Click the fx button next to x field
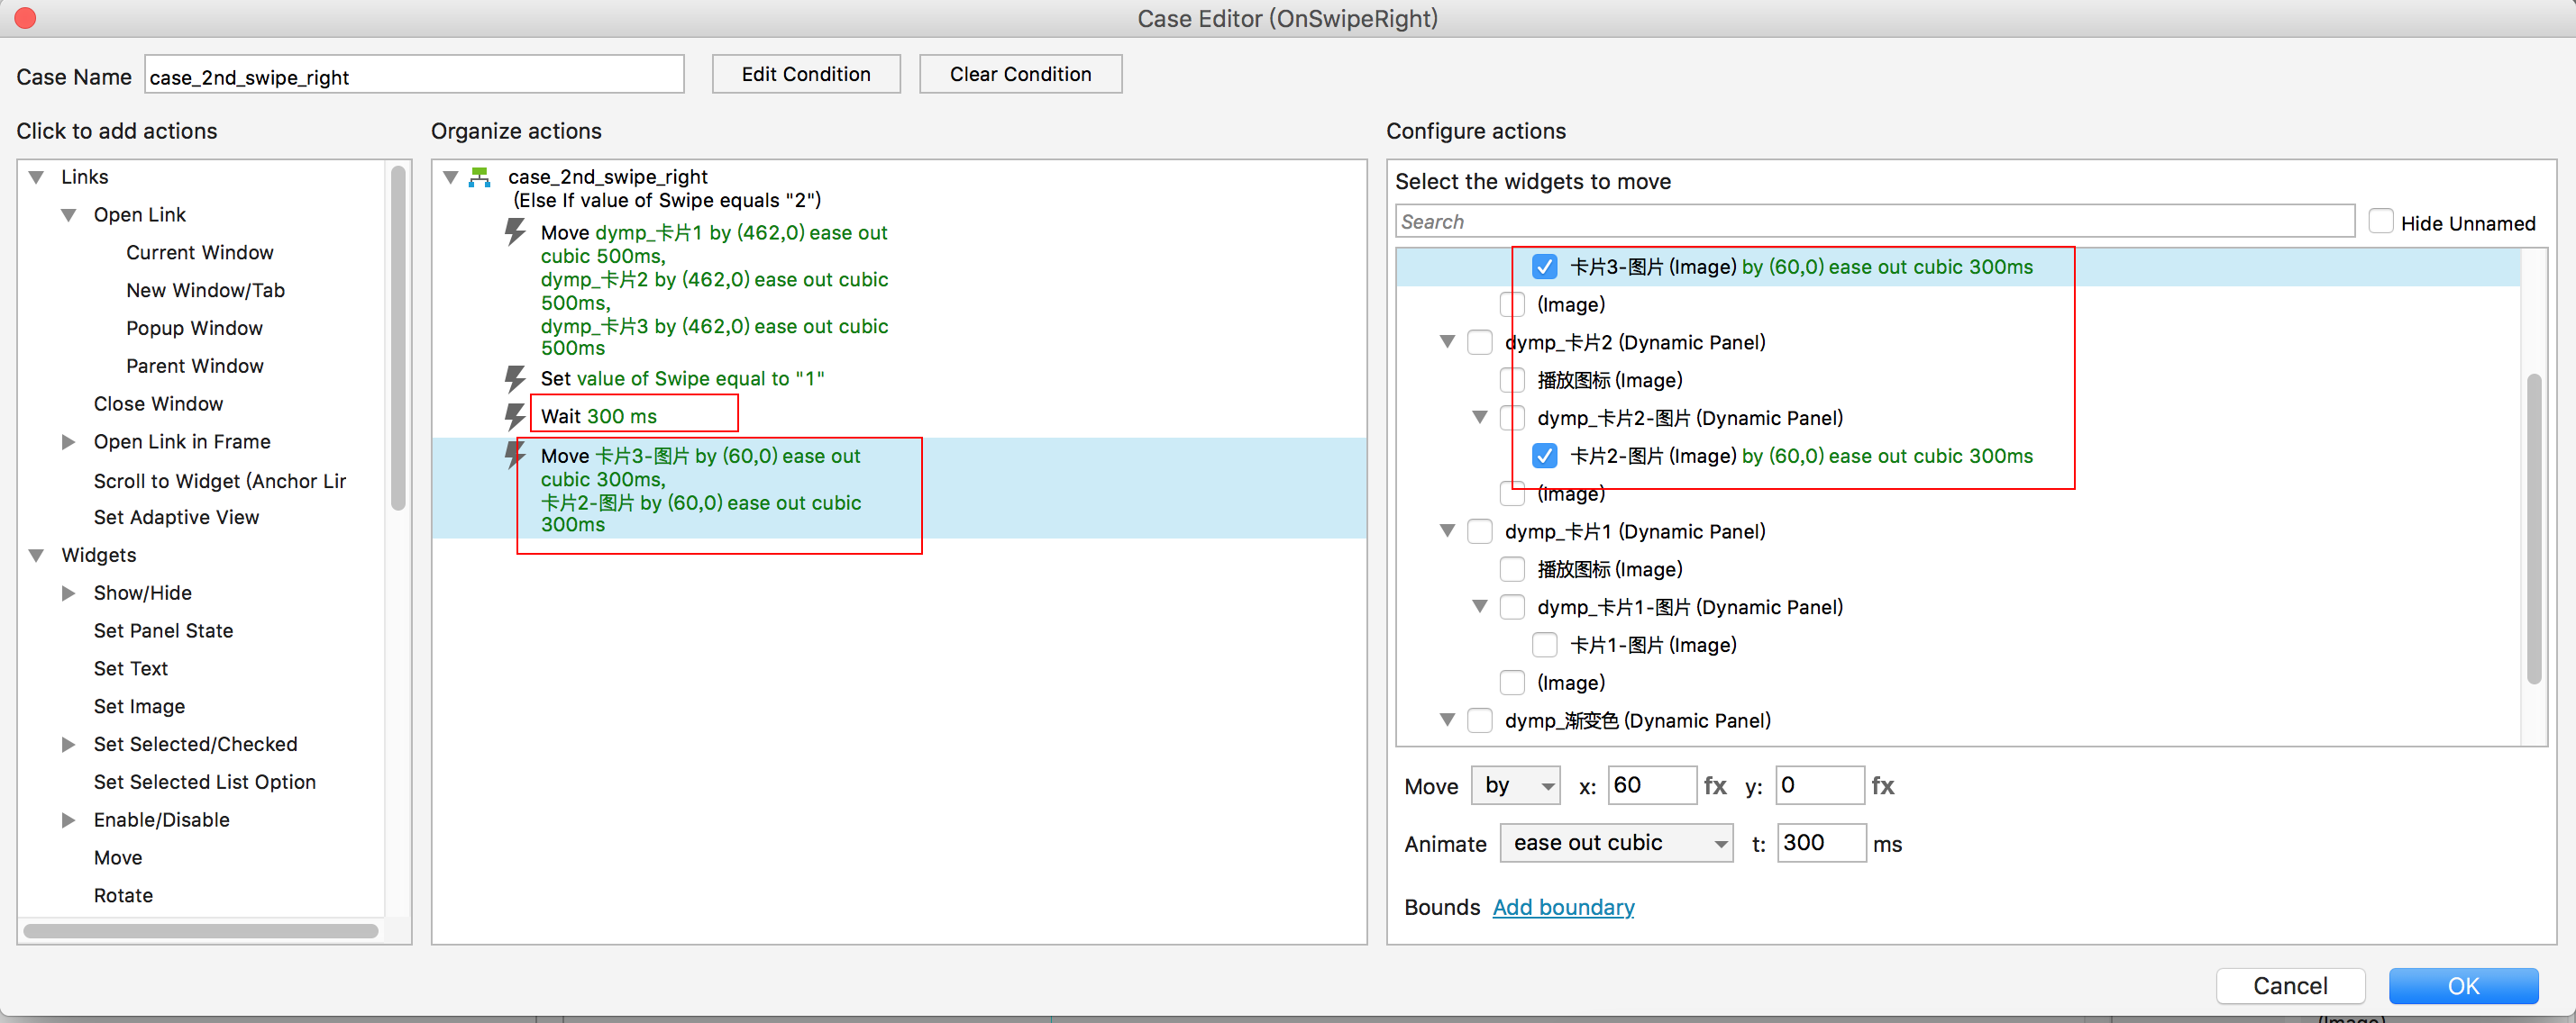The image size is (2576, 1023). click(1714, 785)
